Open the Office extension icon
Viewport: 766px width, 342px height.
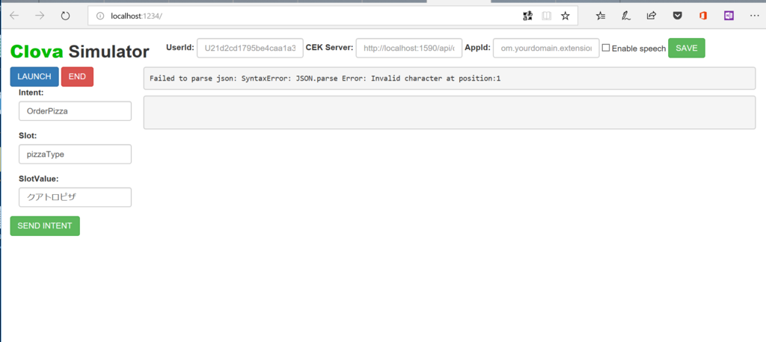[703, 16]
